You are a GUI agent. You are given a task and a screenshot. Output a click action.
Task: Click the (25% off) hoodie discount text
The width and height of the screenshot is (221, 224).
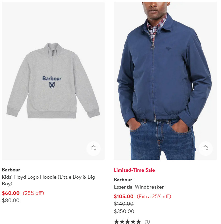point(33,193)
